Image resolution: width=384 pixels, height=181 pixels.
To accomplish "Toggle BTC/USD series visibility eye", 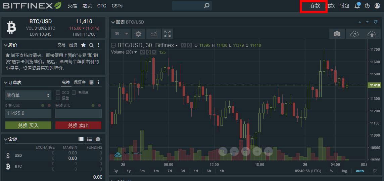I will pyautogui.click(x=183, y=45).
